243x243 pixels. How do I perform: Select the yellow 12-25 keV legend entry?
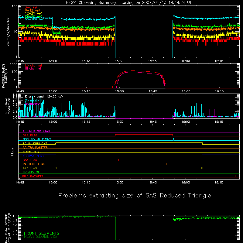pos(33,13)
